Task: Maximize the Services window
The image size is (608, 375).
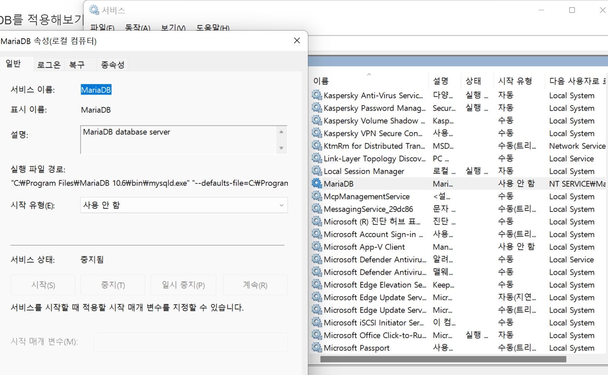Action: pyautogui.click(x=572, y=10)
